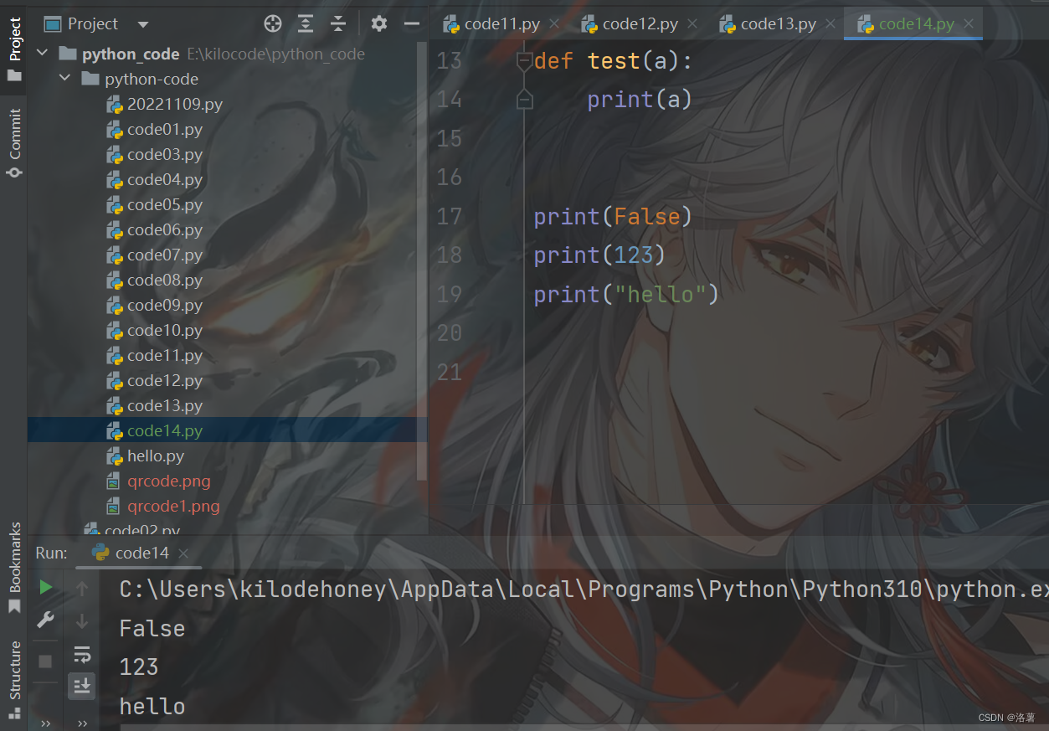
Task: Open the Structure sidebar tab
Action: click(15, 680)
